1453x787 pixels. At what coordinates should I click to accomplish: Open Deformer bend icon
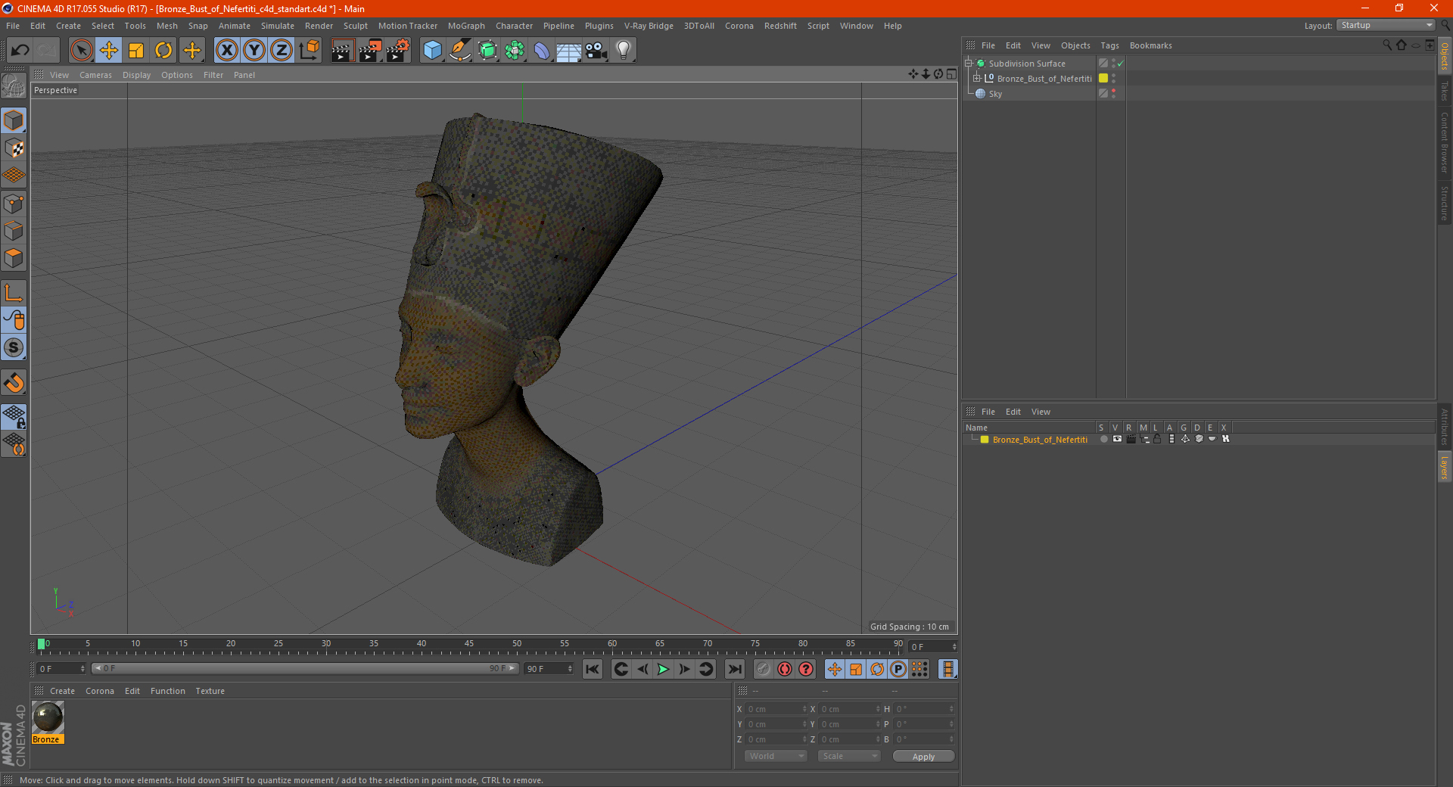[542, 51]
